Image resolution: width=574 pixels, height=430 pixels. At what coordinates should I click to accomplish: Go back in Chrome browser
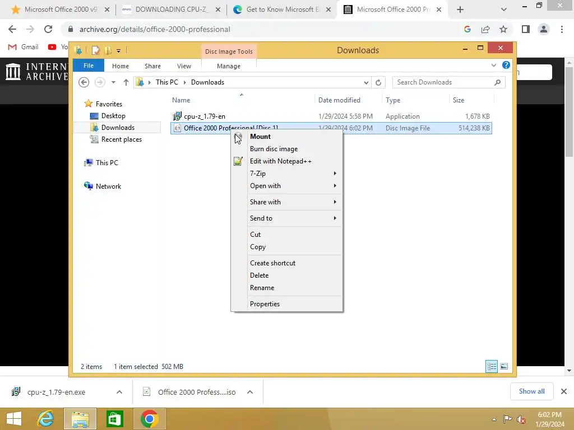(12, 29)
